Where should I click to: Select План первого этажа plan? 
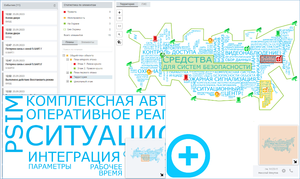tap(85, 73)
